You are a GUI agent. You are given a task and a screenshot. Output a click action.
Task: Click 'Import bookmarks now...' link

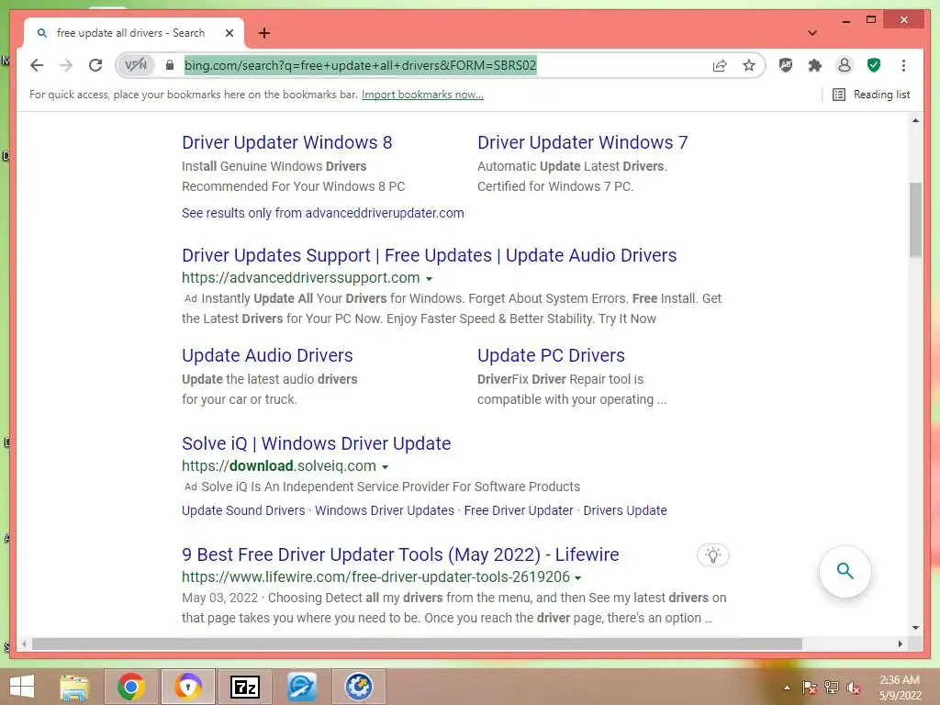click(x=422, y=95)
